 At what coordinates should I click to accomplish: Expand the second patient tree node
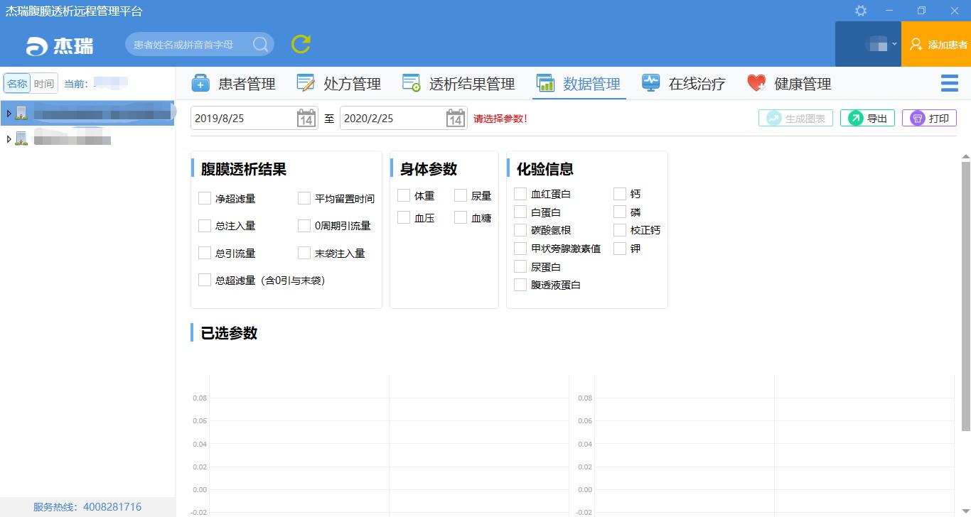pyautogui.click(x=9, y=139)
